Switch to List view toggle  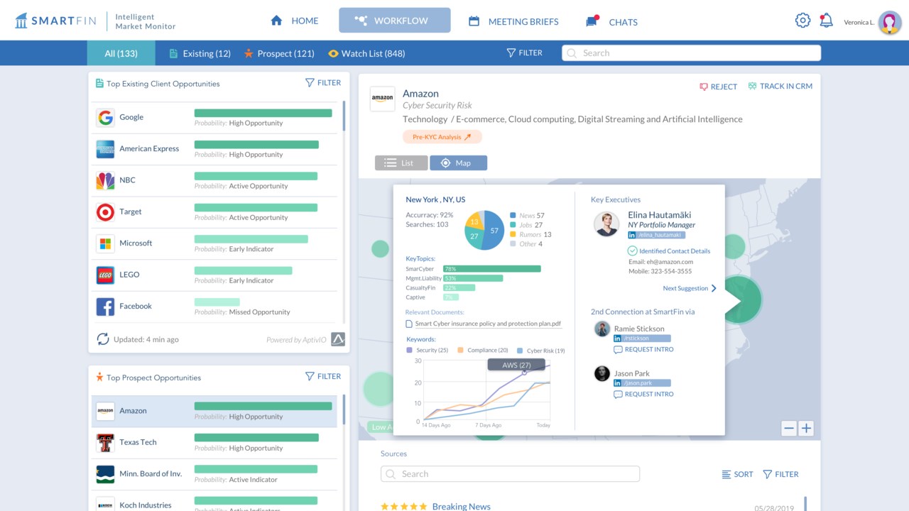(401, 163)
